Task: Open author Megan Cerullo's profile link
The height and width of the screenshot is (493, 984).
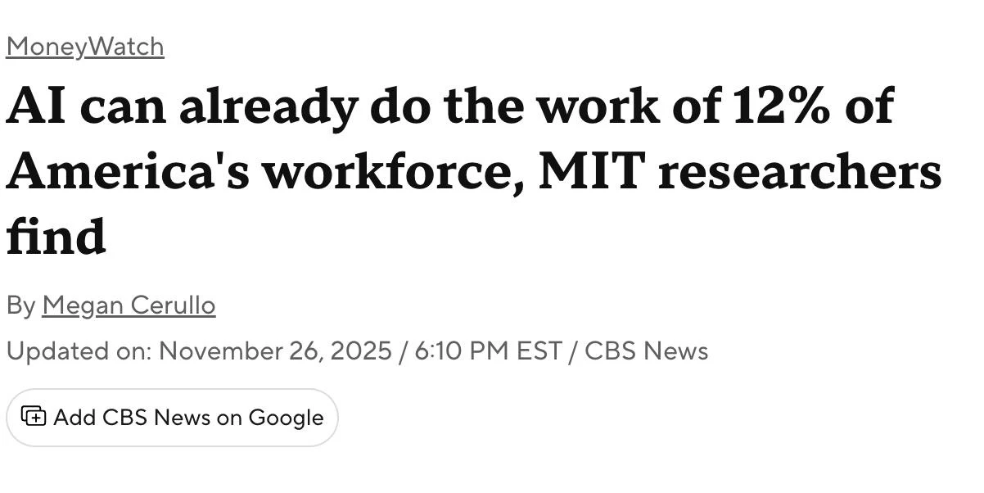Action: pyautogui.click(x=129, y=305)
